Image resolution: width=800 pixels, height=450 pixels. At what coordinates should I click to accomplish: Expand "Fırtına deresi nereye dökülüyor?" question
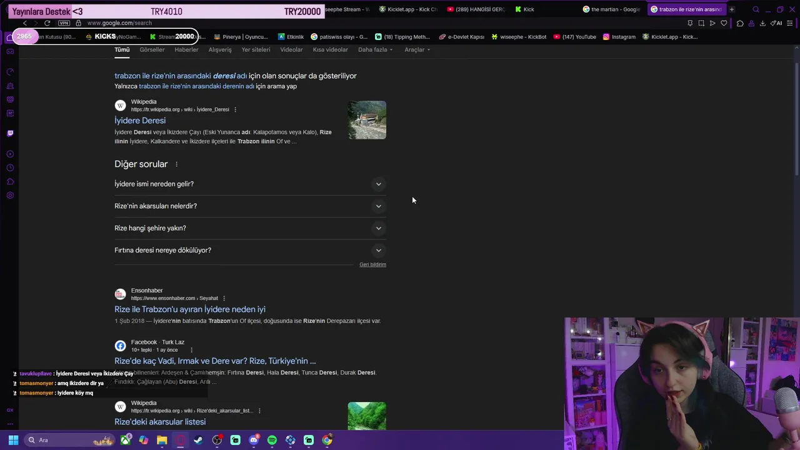click(250, 250)
